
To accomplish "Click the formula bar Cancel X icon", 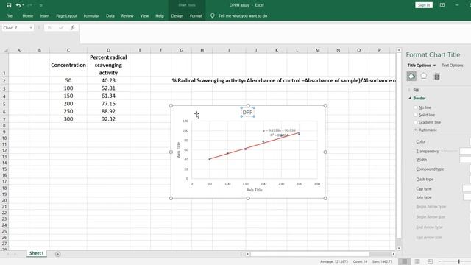I will tap(49, 28).
